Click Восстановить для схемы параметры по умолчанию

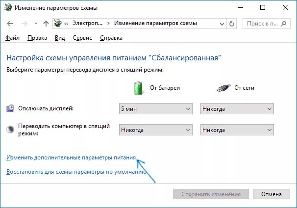pyautogui.click(x=76, y=172)
